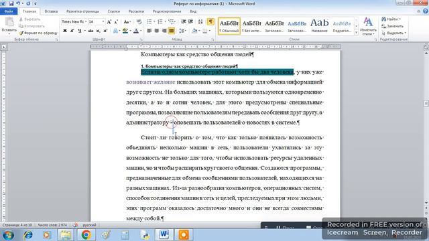Switch to Разметка страницы tab
This screenshot has width=429, height=241.
click(x=82, y=11)
